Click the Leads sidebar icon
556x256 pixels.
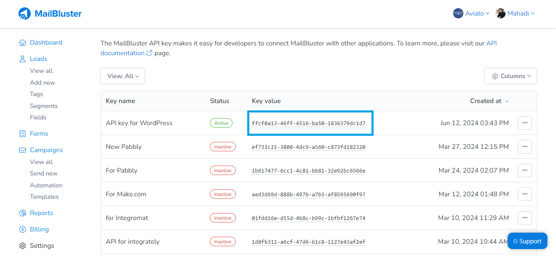tap(23, 58)
